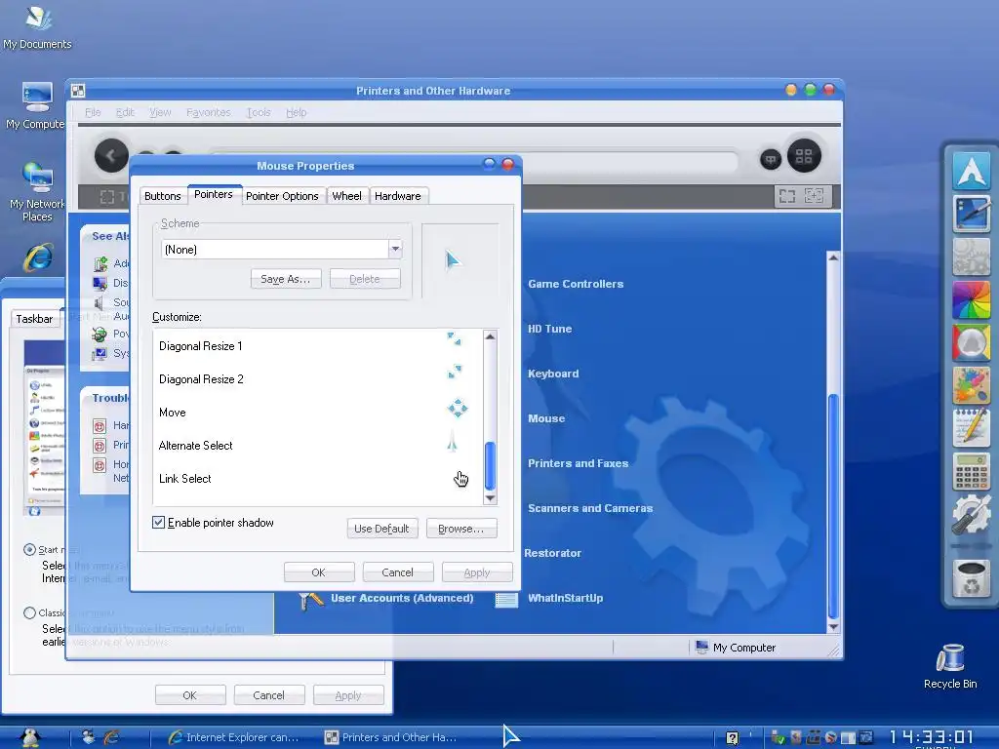
Task: Switch to the Buttons tab
Action: pyautogui.click(x=163, y=195)
